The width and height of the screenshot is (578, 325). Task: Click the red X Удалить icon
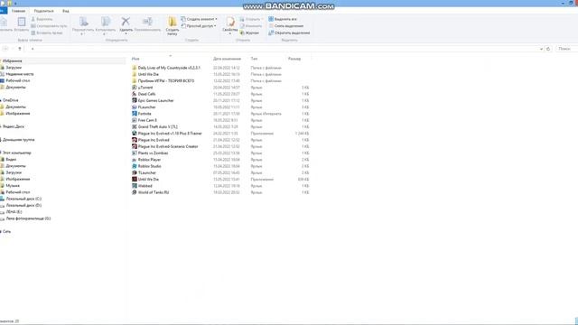126,22
